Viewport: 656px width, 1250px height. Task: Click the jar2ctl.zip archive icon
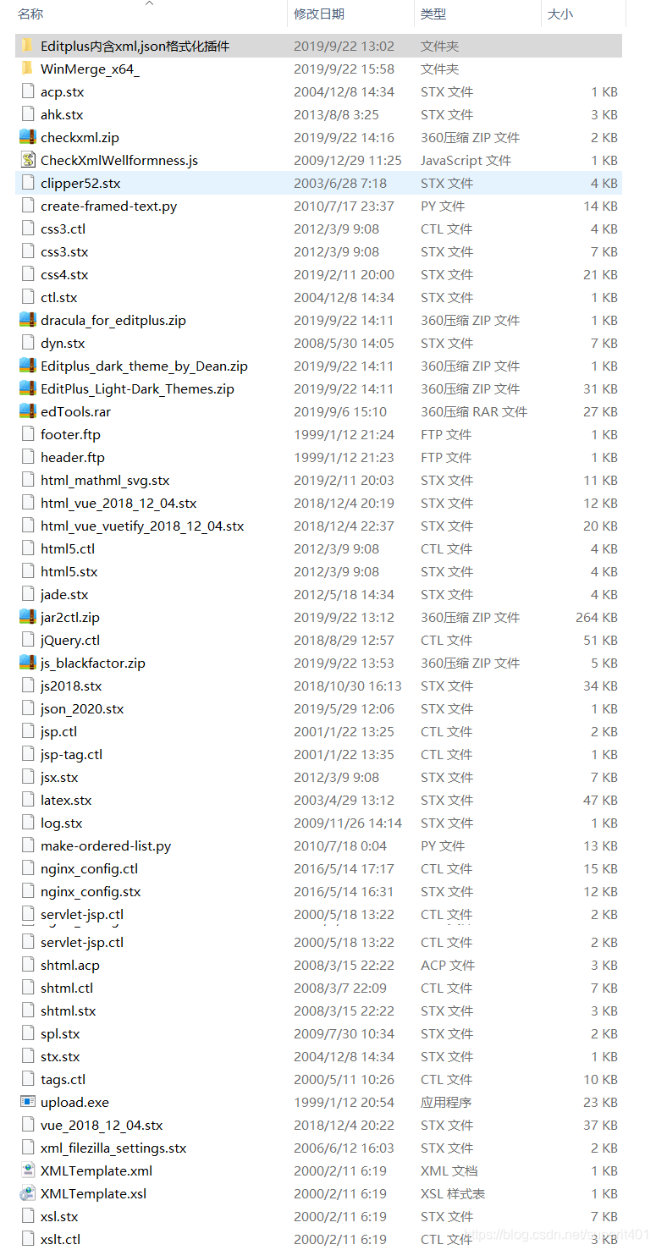27,617
